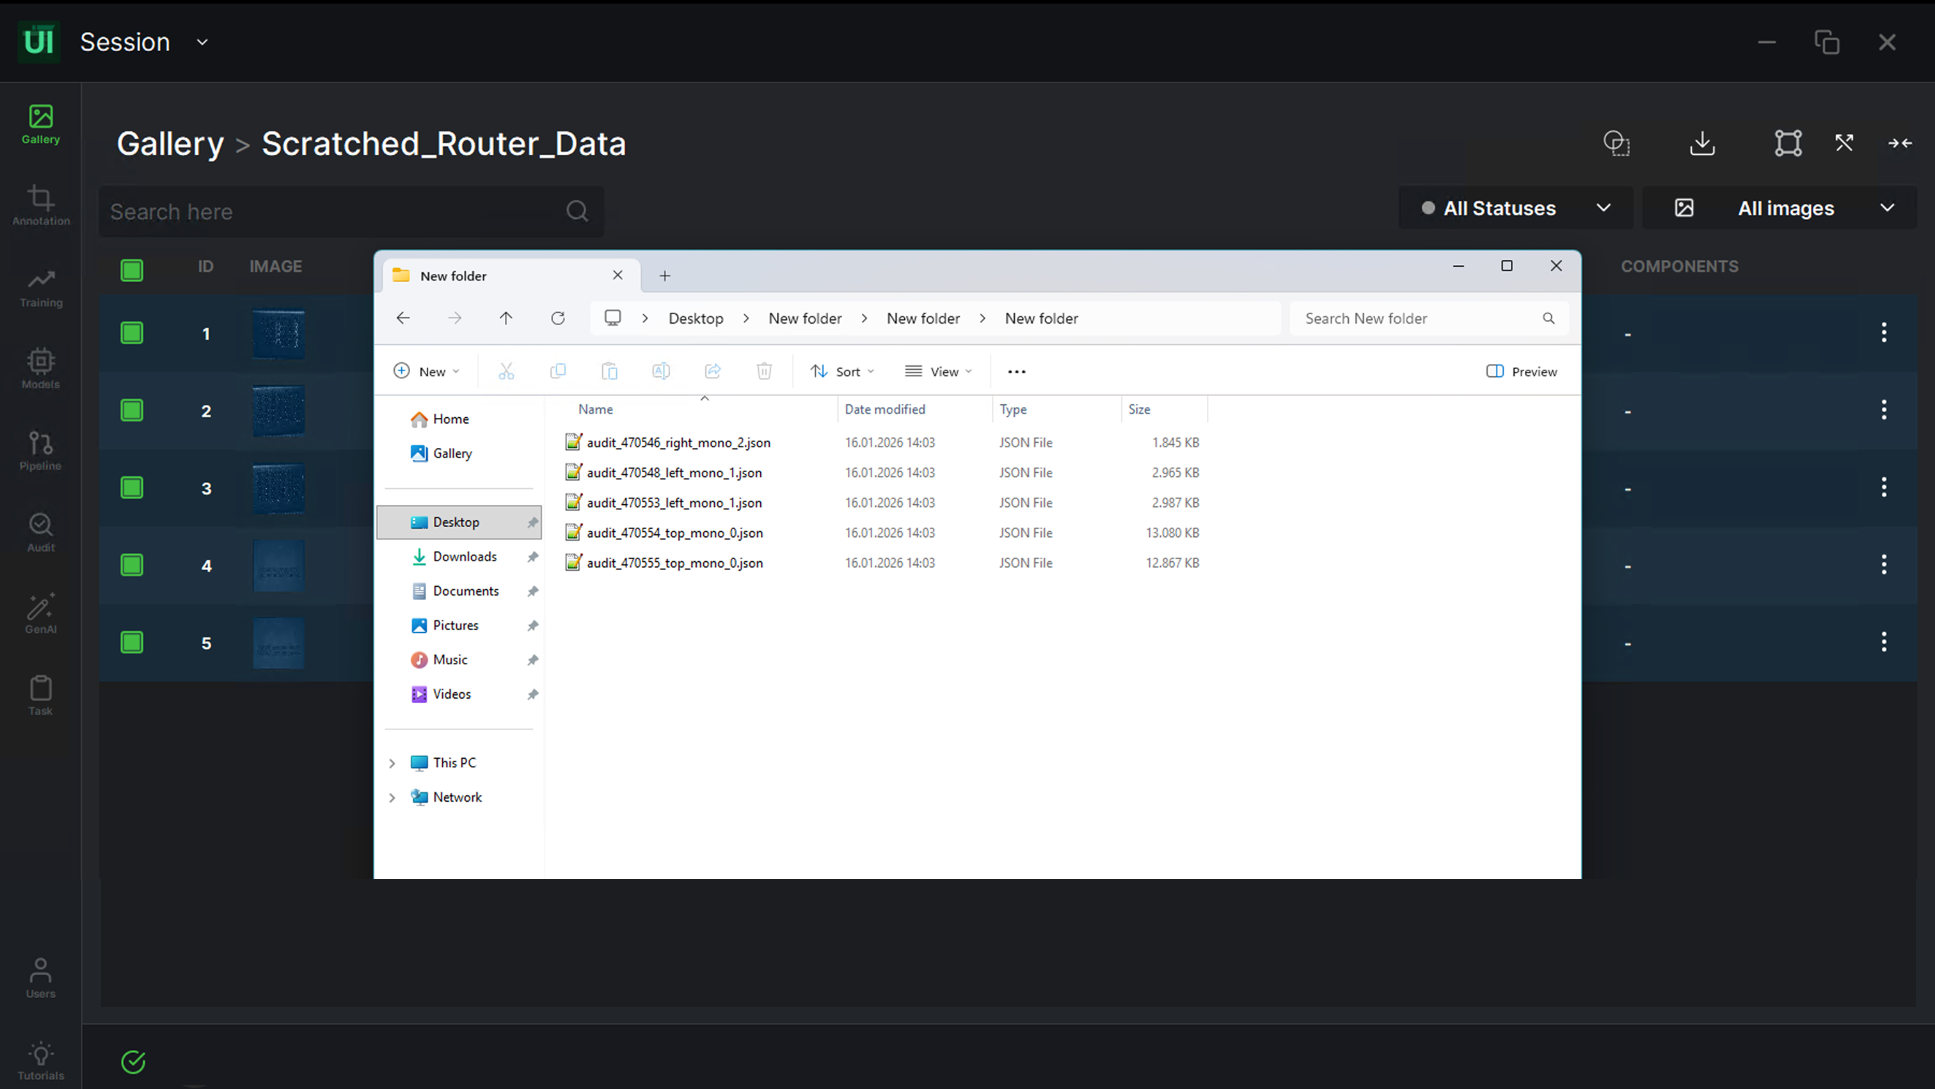Open the Training sidebar icon
Viewport: 1935px width, 1089px height.
(x=40, y=288)
